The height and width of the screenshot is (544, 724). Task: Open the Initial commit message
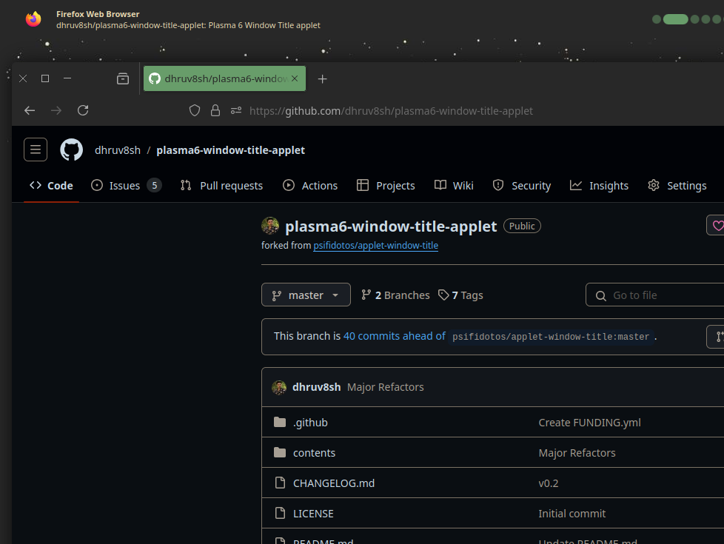point(572,514)
